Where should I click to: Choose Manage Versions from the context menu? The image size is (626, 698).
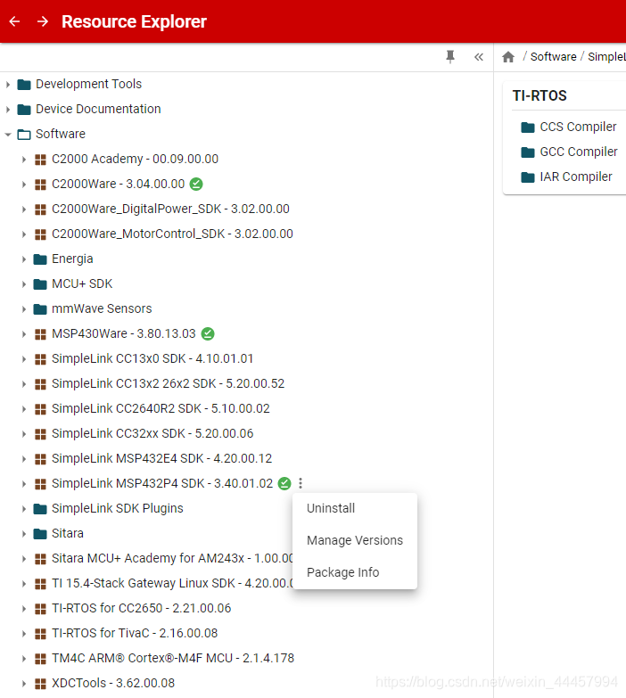355,540
